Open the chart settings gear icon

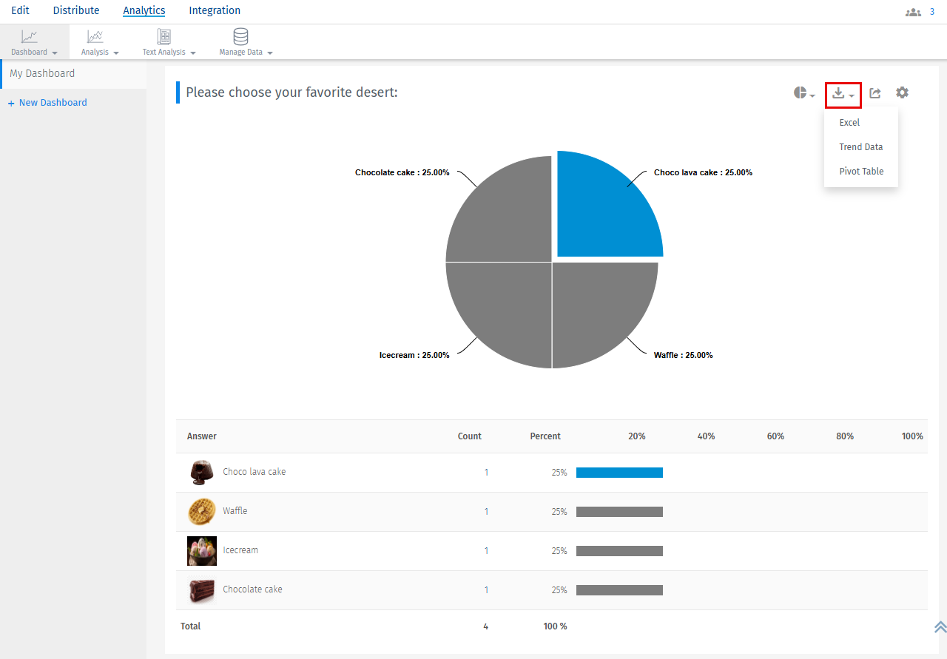902,92
